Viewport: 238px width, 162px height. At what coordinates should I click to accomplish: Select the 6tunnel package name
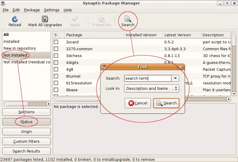[x=73, y=76]
